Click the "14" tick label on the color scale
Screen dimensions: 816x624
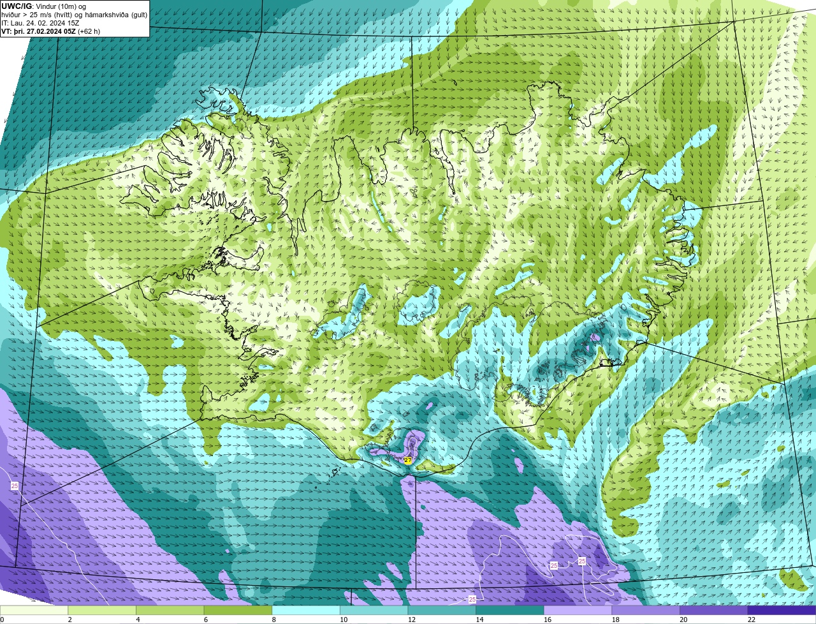(479, 620)
